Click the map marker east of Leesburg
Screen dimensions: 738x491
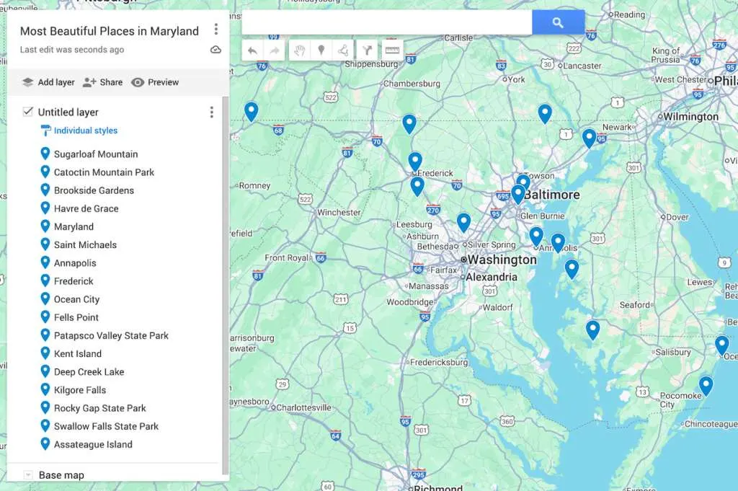point(463,223)
